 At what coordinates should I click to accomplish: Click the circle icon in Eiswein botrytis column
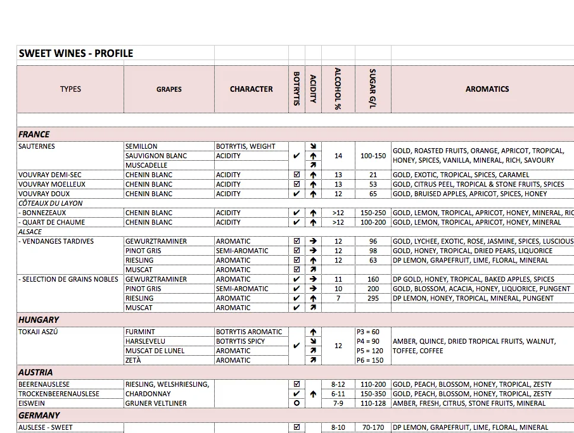coord(296,403)
